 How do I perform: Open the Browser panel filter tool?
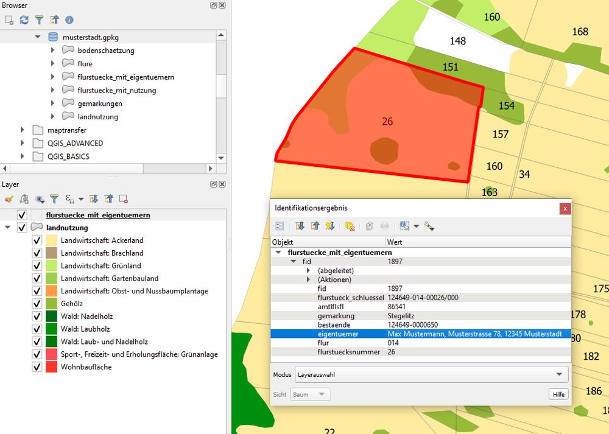coord(39,20)
